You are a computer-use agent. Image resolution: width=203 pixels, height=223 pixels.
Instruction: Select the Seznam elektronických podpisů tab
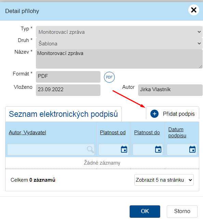(63, 114)
